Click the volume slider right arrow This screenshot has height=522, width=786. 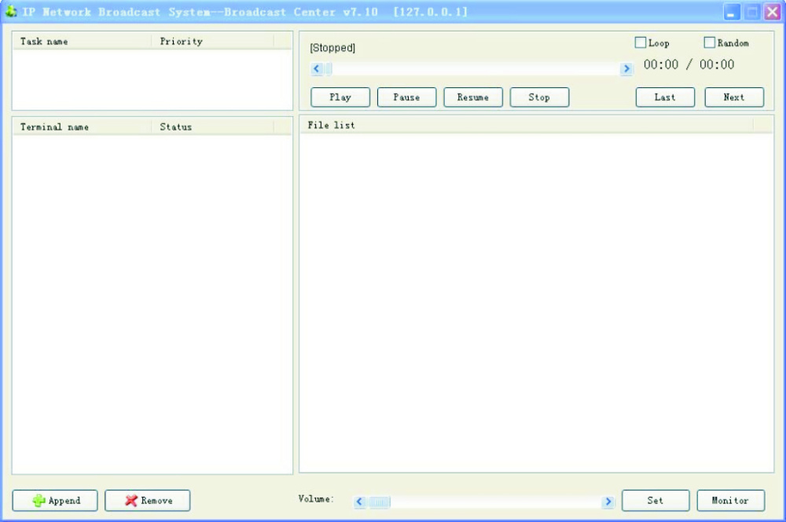(x=608, y=502)
